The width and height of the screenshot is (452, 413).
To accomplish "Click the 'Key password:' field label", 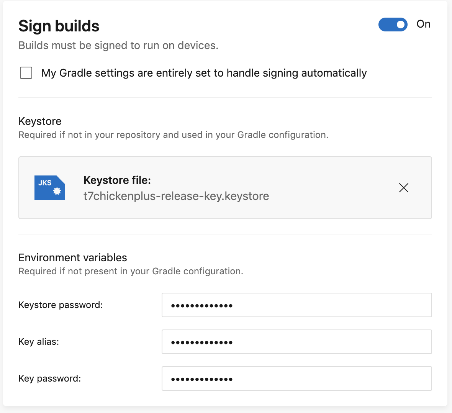I will click(x=50, y=379).
